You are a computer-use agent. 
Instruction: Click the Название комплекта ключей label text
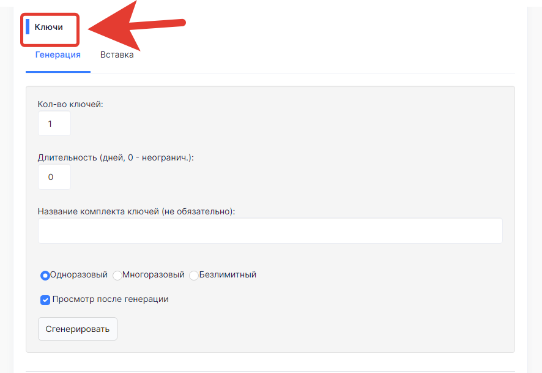136,211
